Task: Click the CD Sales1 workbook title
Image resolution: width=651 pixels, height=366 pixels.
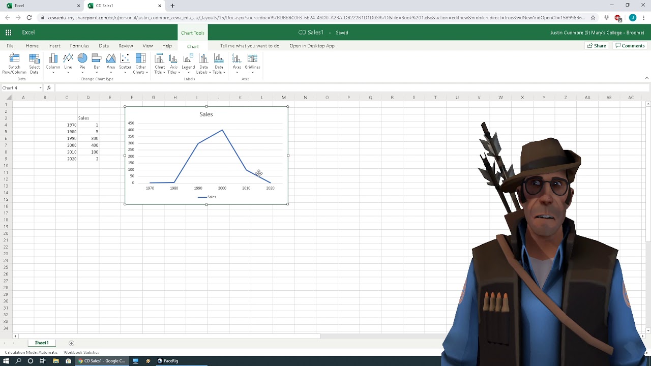Action: (311, 33)
